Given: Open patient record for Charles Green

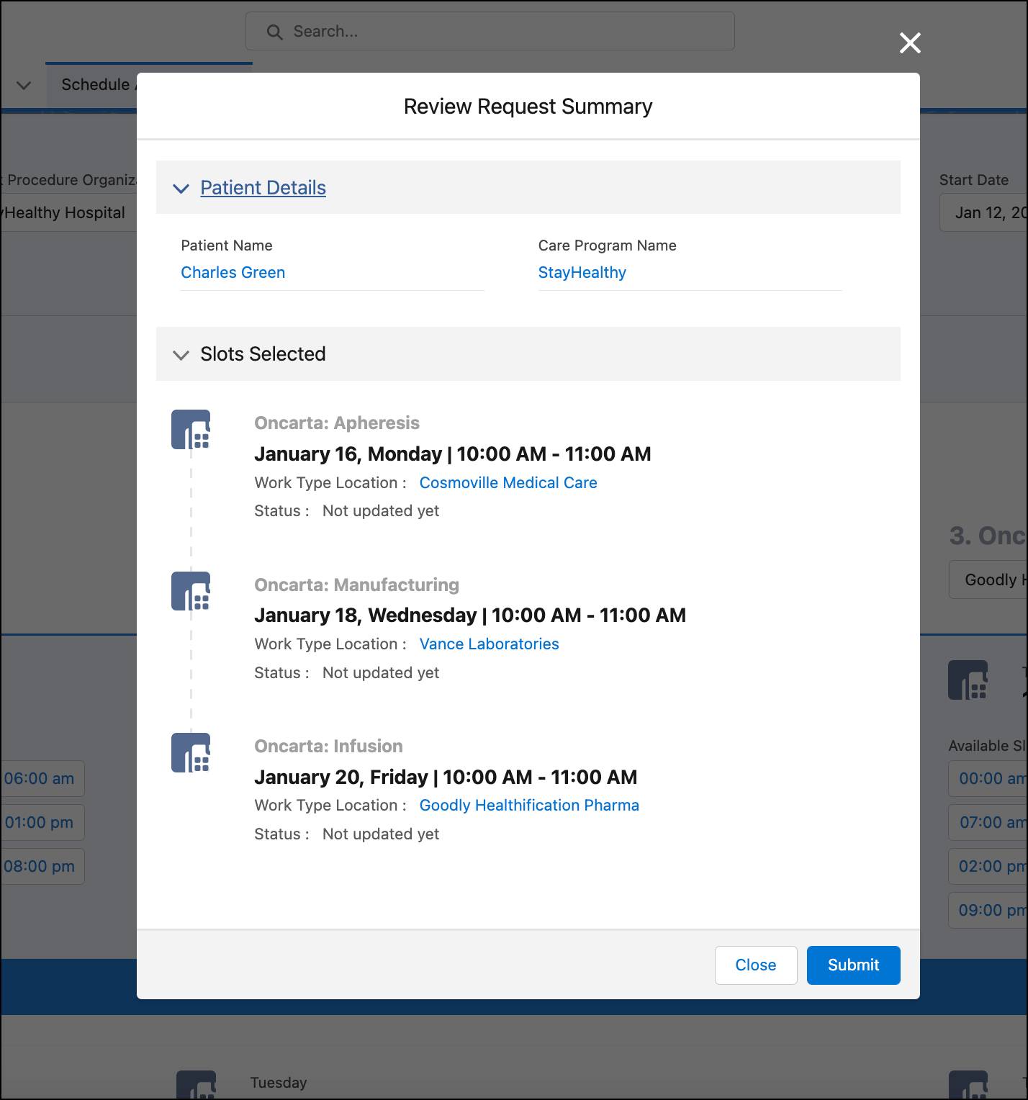Looking at the screenshot, I should tap(233, 272).
